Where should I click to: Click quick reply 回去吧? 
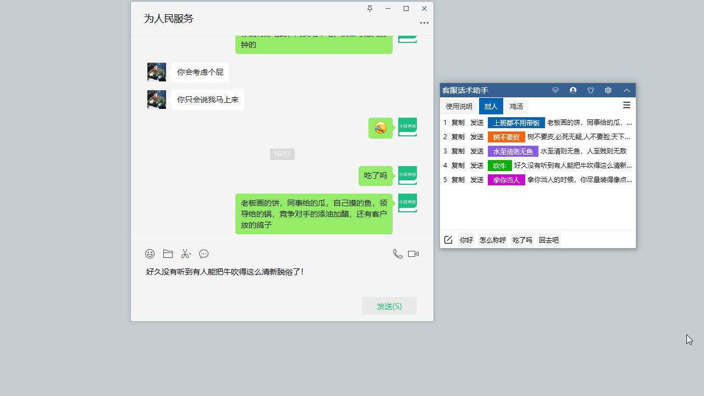point(549,240)
